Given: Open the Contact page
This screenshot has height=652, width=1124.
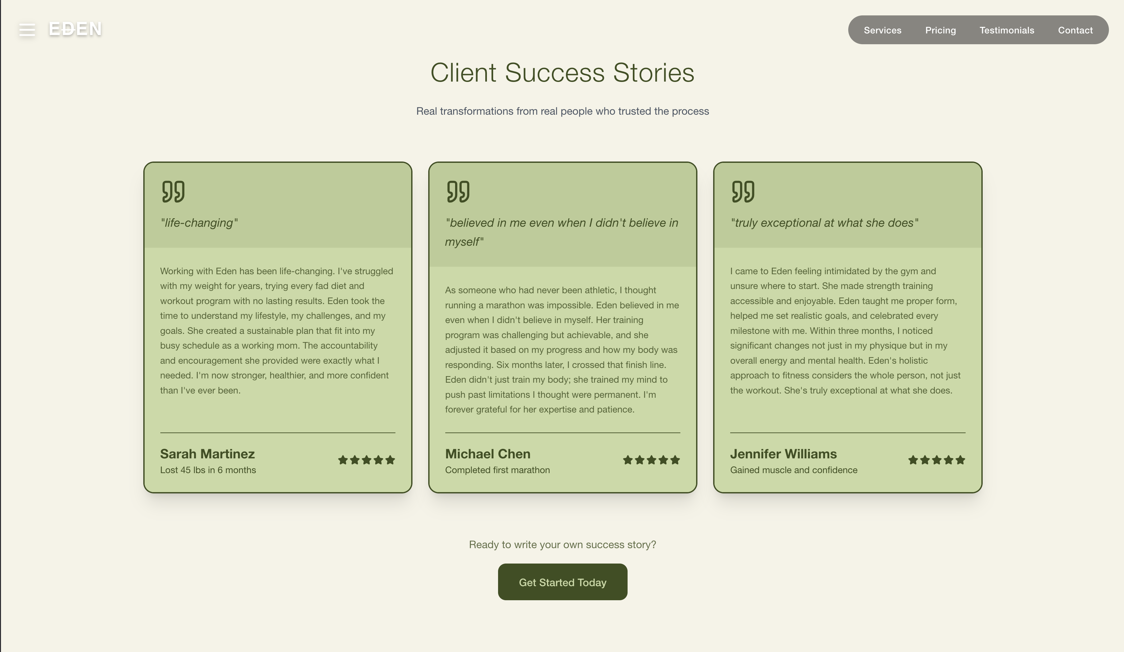Looking at the screenshot, I should (x=1075, y=30).
